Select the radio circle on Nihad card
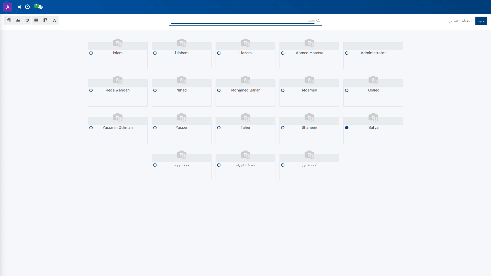 click(155, 90)
